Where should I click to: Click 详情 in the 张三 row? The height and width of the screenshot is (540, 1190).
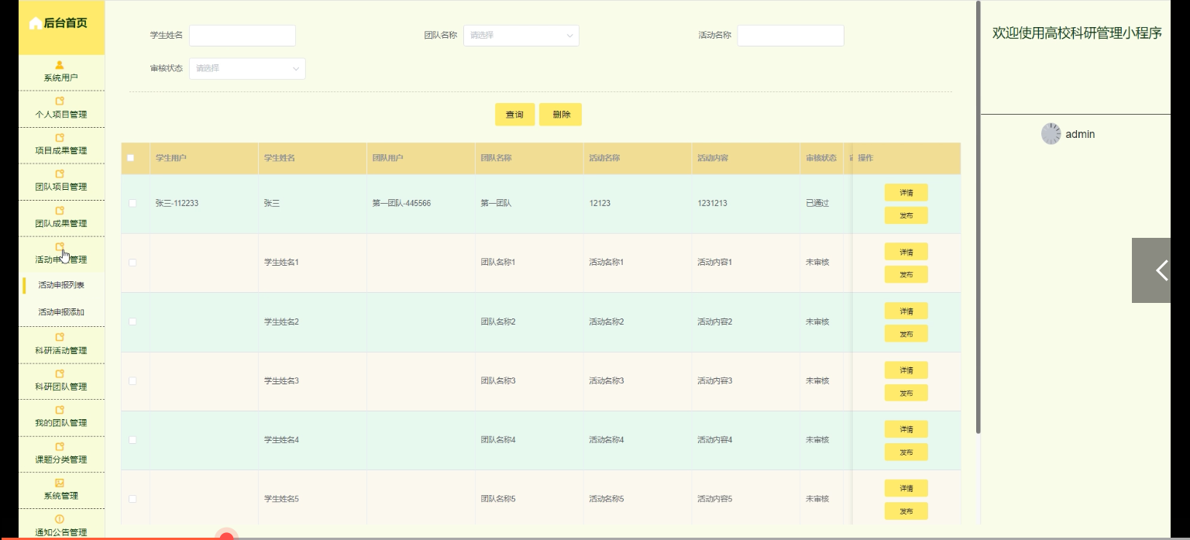point(906,193)
